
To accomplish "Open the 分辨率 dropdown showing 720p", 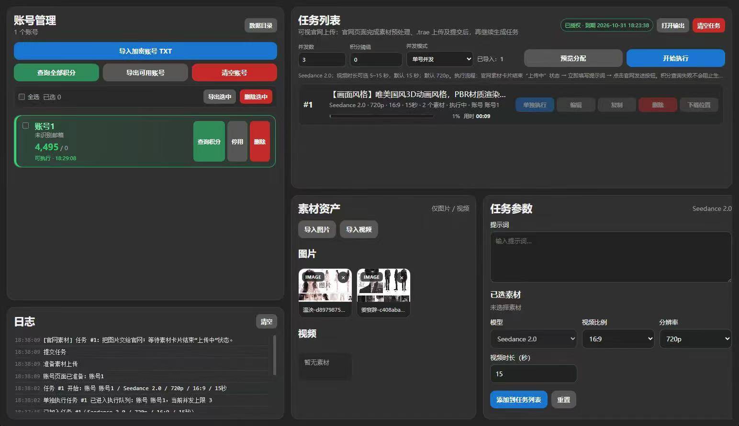I will coord(695,339).
